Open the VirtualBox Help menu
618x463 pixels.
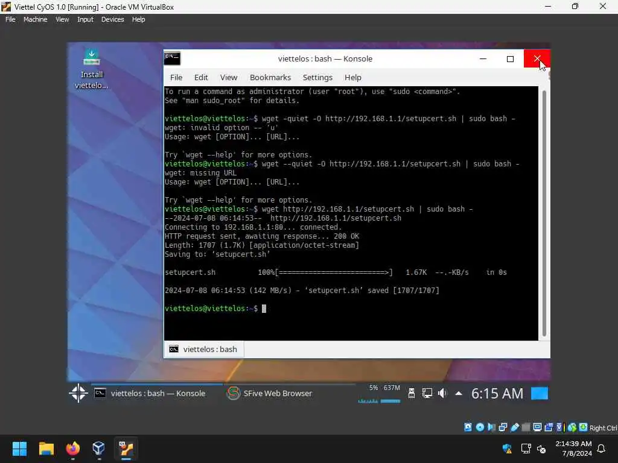138,19
